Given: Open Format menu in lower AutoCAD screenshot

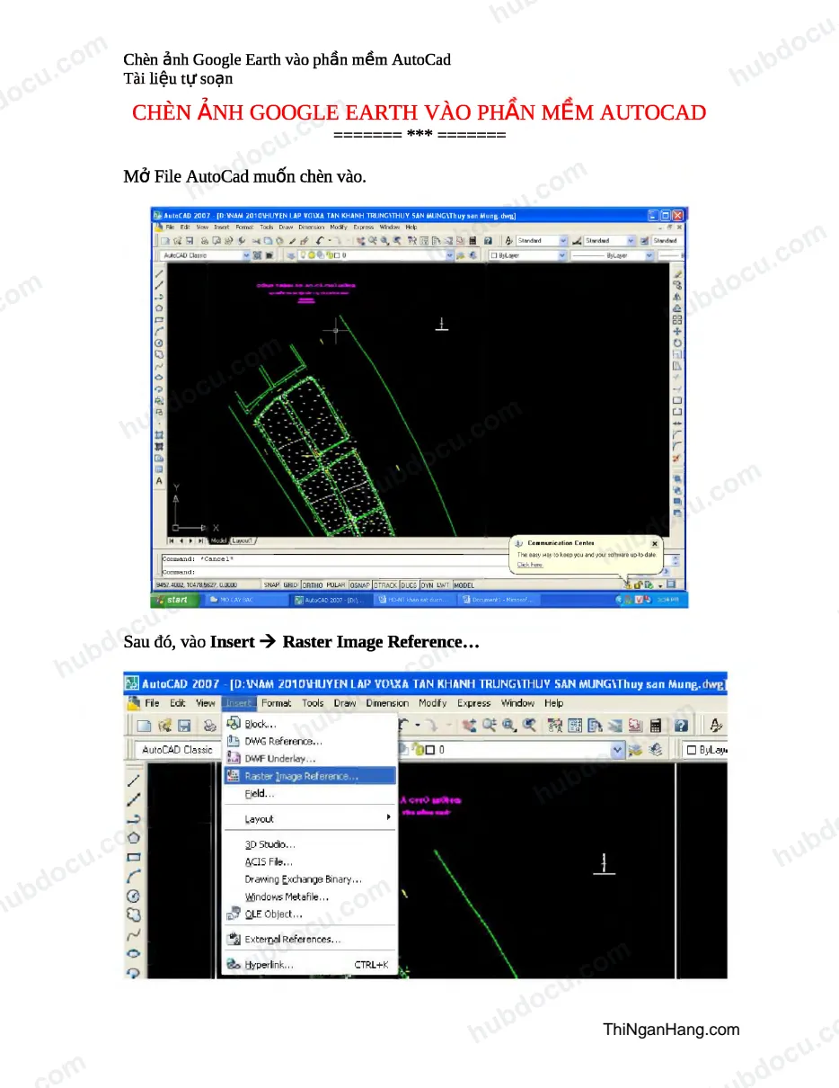Looking at the screenshot, I should tap(277, 703).
